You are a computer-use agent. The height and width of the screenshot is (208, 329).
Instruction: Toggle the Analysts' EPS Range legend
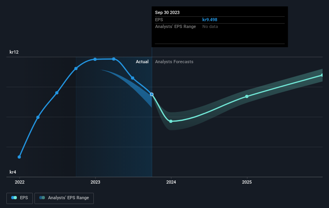(64, 198)
